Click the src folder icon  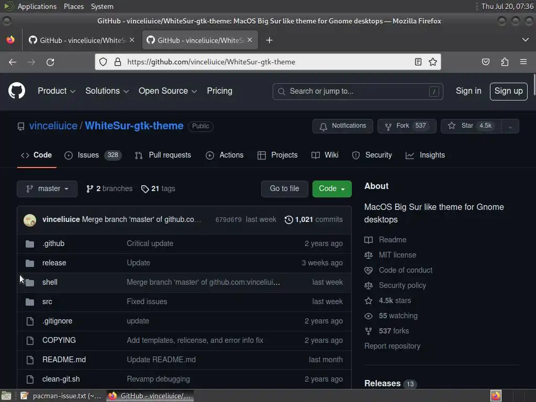coord(30,302)
